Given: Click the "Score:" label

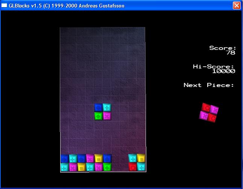Looking at the screenshot, I should (x=223, y=48).
